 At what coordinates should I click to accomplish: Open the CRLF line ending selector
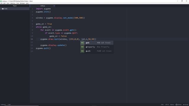[162, 105]
